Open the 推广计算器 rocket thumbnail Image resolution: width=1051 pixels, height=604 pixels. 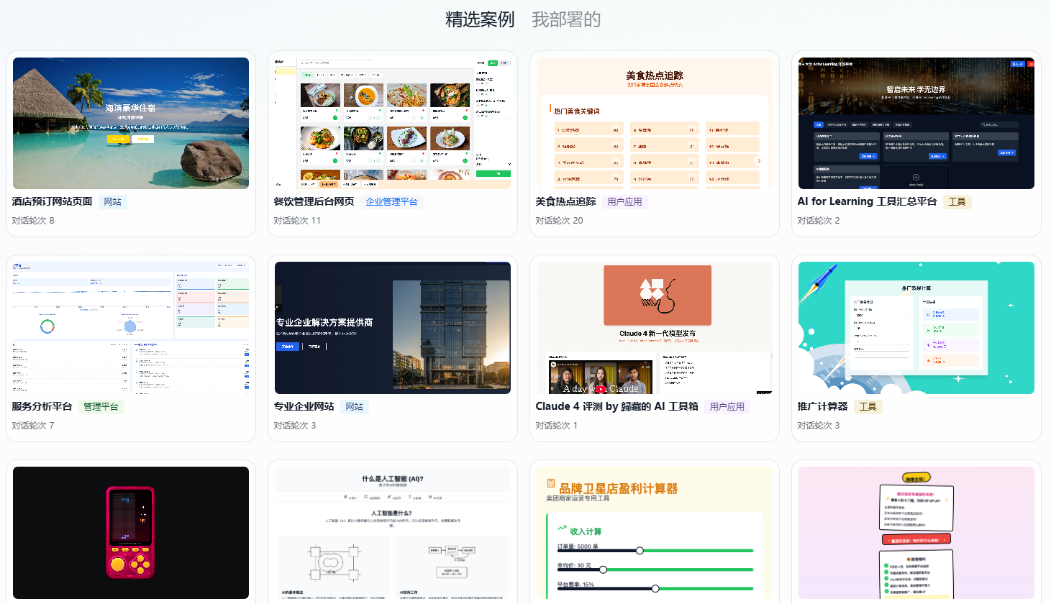coord(916,328)
